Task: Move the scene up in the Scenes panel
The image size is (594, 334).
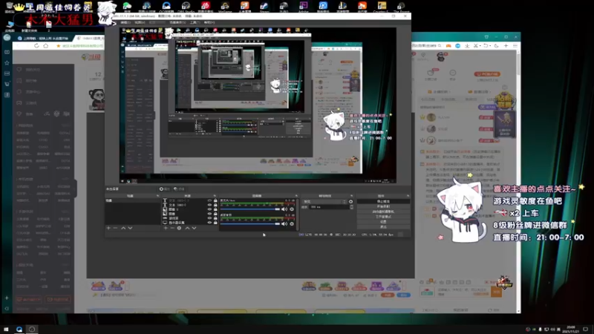Action: tap(123, 228)
